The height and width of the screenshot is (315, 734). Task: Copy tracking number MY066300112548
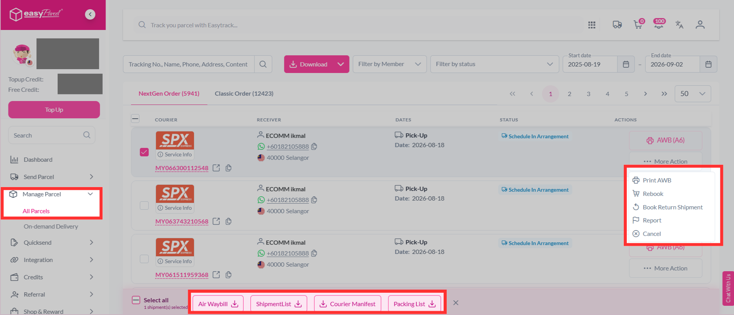pos(229,168)
